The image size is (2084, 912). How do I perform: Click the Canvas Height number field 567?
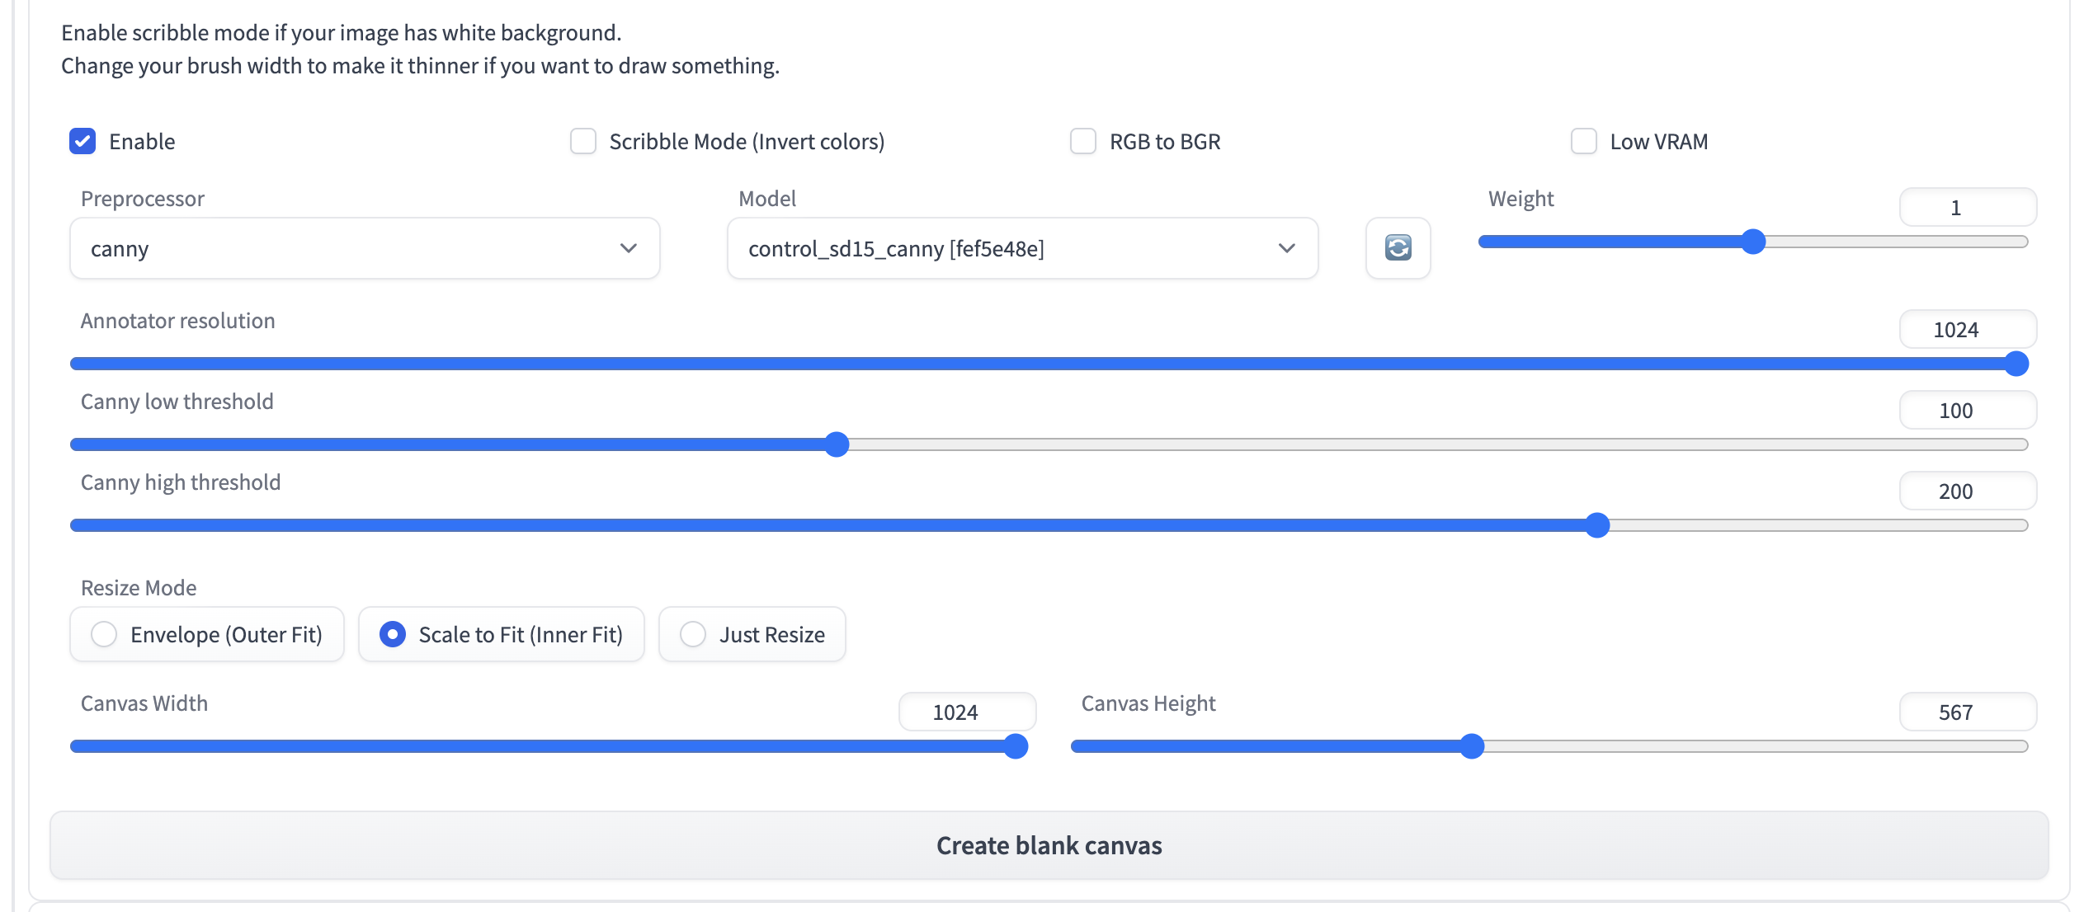1967,712
